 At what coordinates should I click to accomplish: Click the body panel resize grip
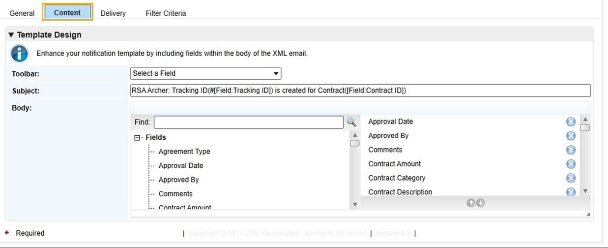pos(588,215)
